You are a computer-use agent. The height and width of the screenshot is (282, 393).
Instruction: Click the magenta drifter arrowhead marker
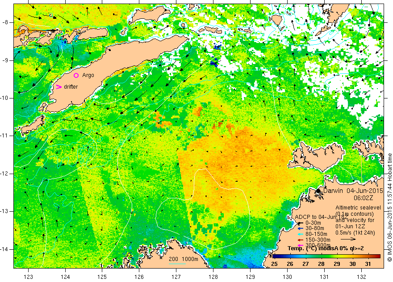coord(59,87)
